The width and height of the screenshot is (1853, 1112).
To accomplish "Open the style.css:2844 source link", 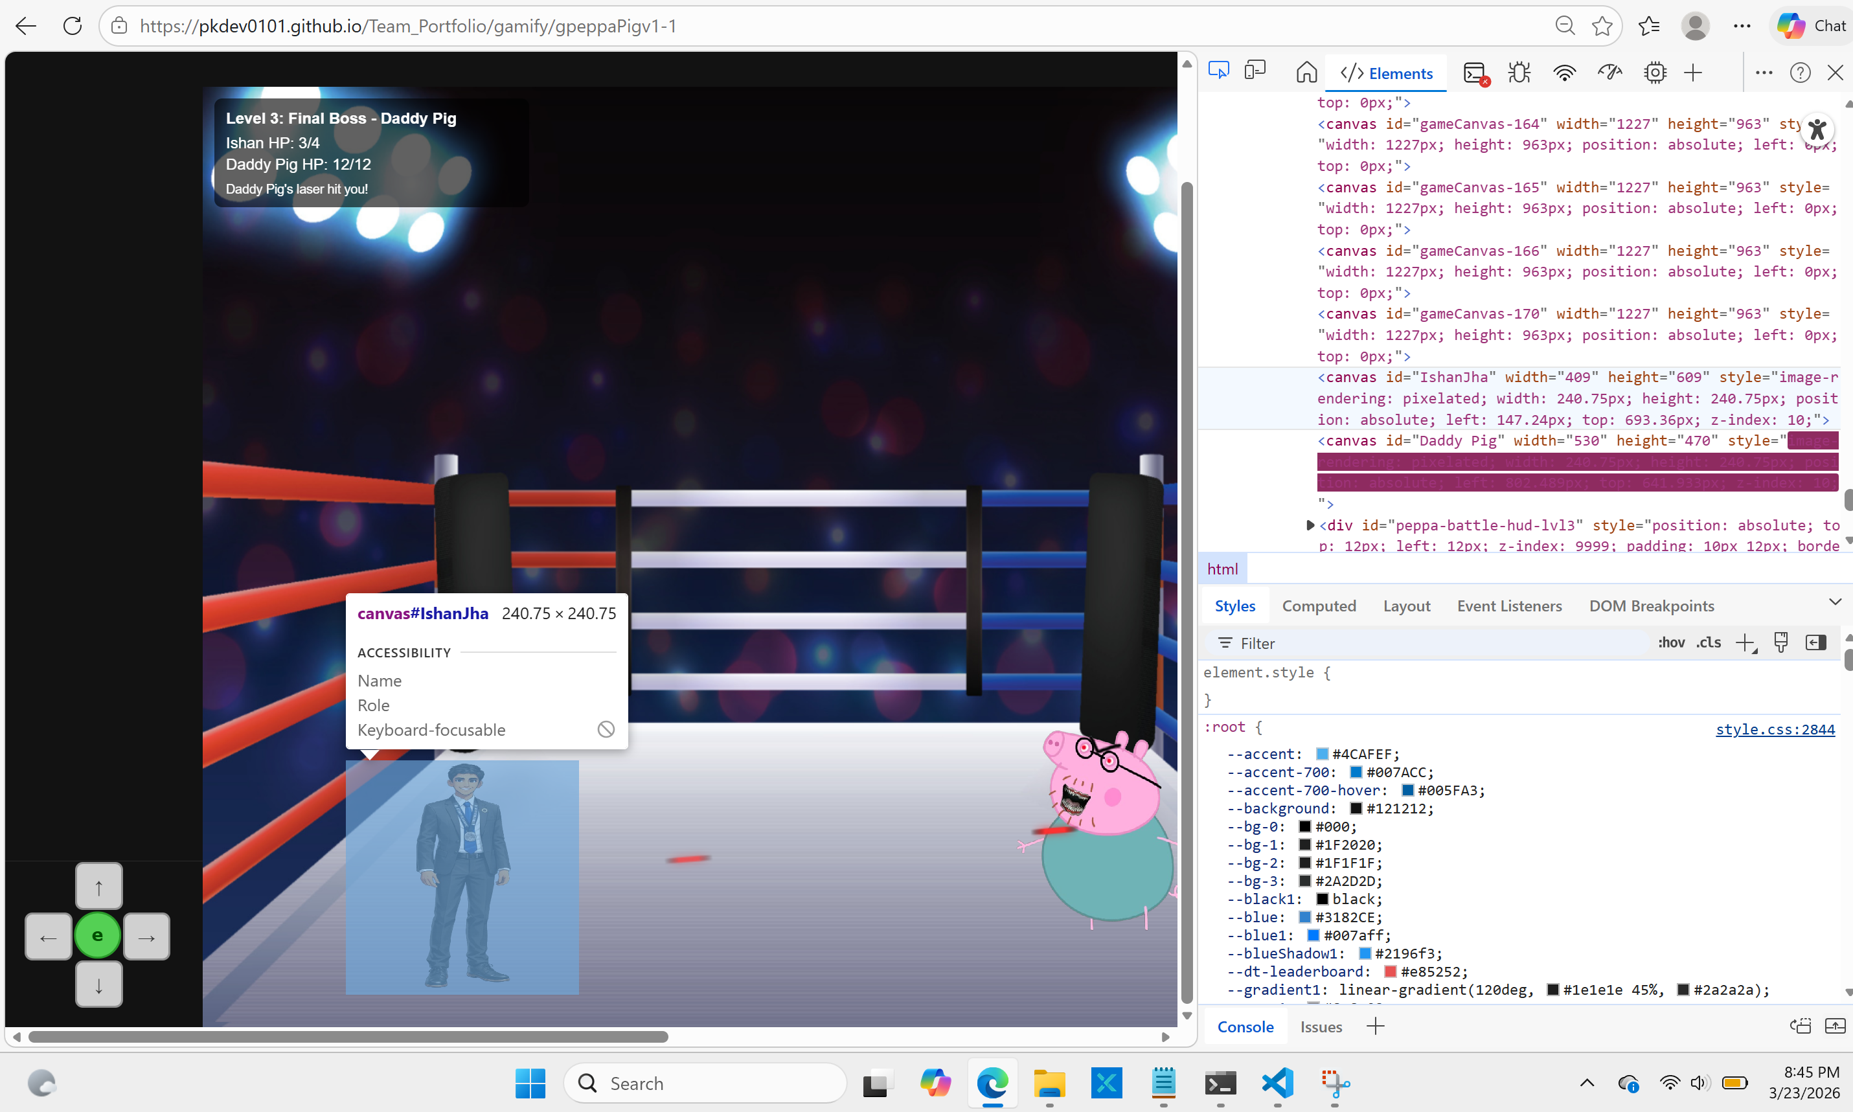I will 1775,729.
